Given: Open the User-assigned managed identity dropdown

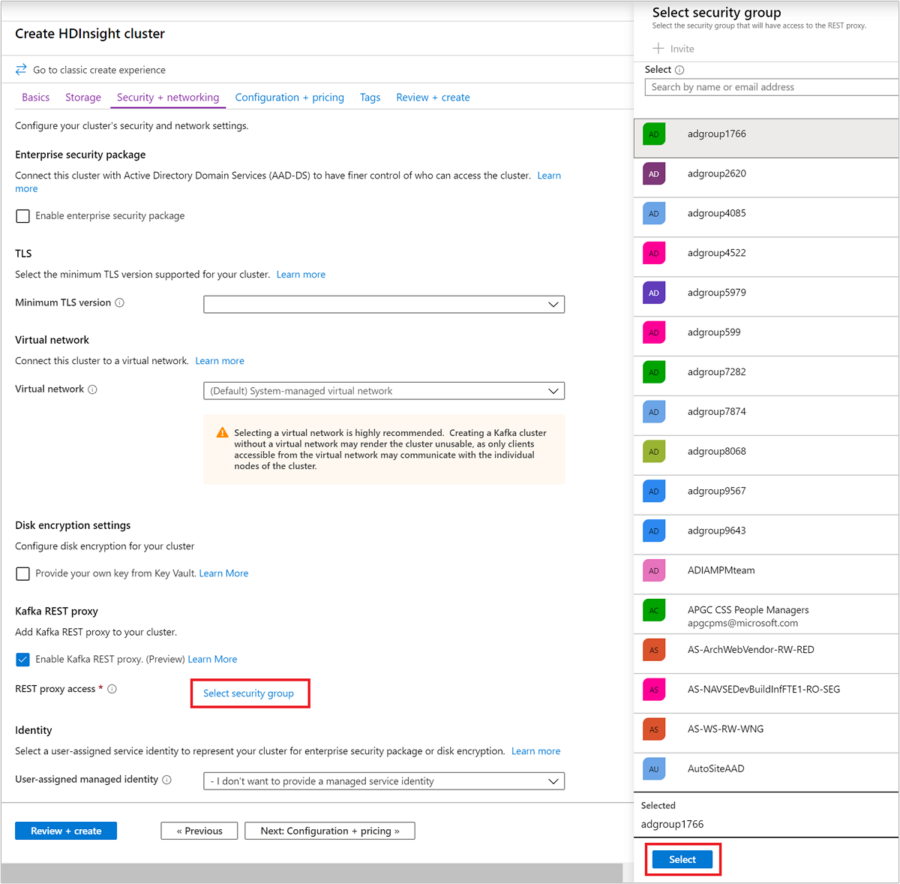Looking at the screenshot, I should click(384, 781).
